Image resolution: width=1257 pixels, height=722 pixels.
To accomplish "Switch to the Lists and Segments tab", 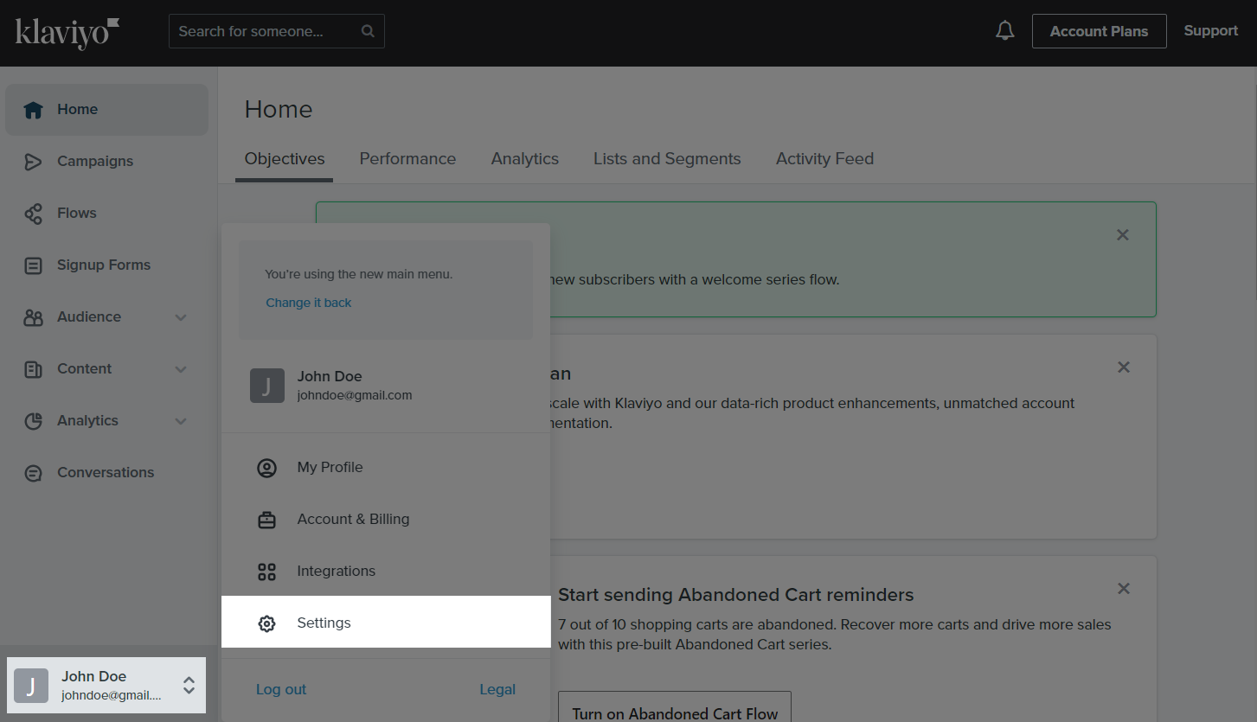I will click(667, 159).
